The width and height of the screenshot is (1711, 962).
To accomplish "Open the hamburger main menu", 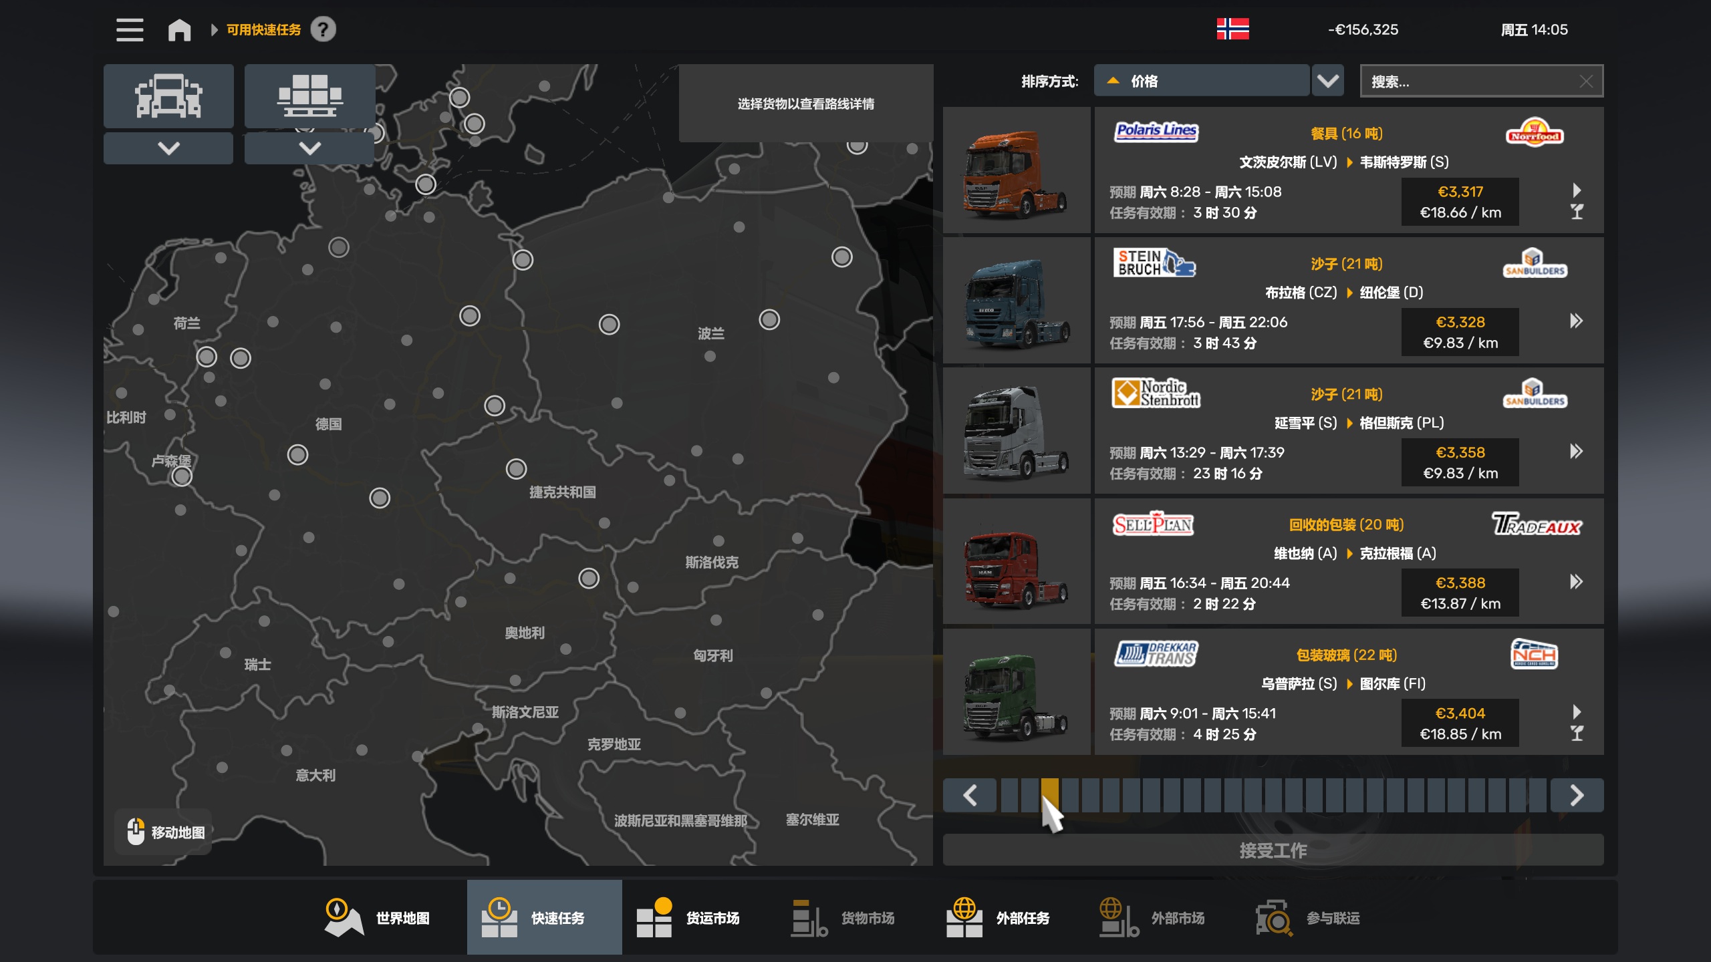I will point(130,30).
